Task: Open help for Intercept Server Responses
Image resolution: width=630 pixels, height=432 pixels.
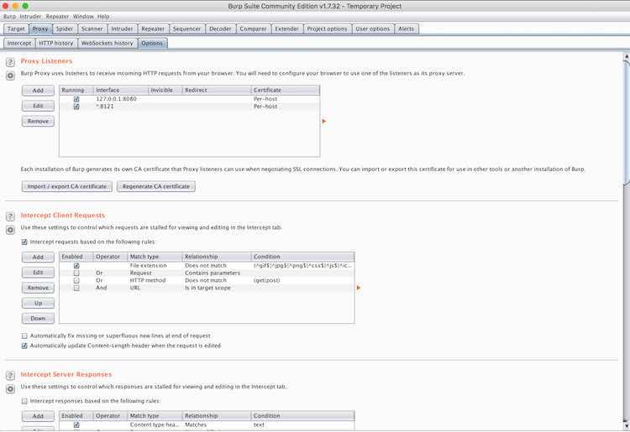Action: (10, 376)
